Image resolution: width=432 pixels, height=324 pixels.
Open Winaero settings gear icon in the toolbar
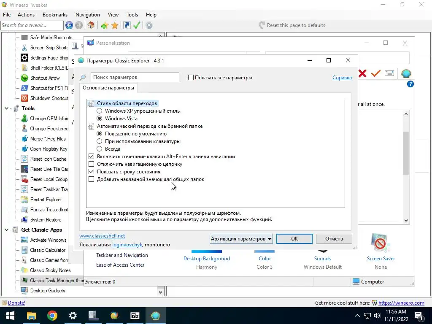click(149, 26)
